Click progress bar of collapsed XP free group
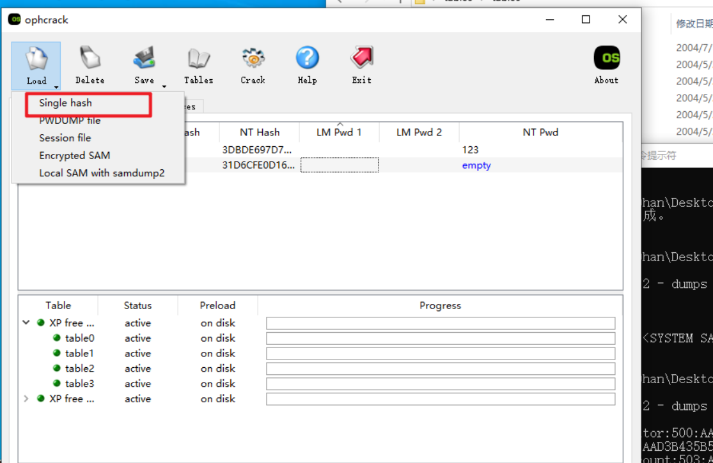 [441, 399]
